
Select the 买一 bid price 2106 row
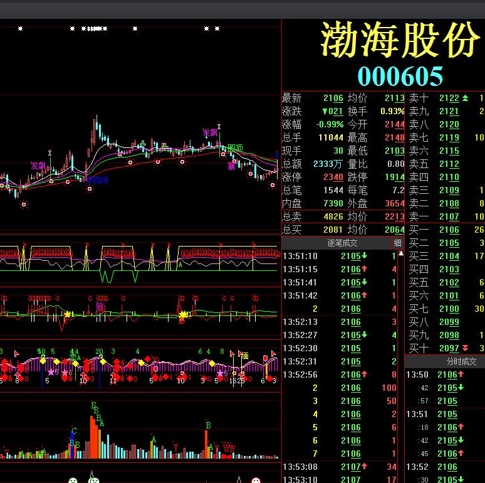444,230
